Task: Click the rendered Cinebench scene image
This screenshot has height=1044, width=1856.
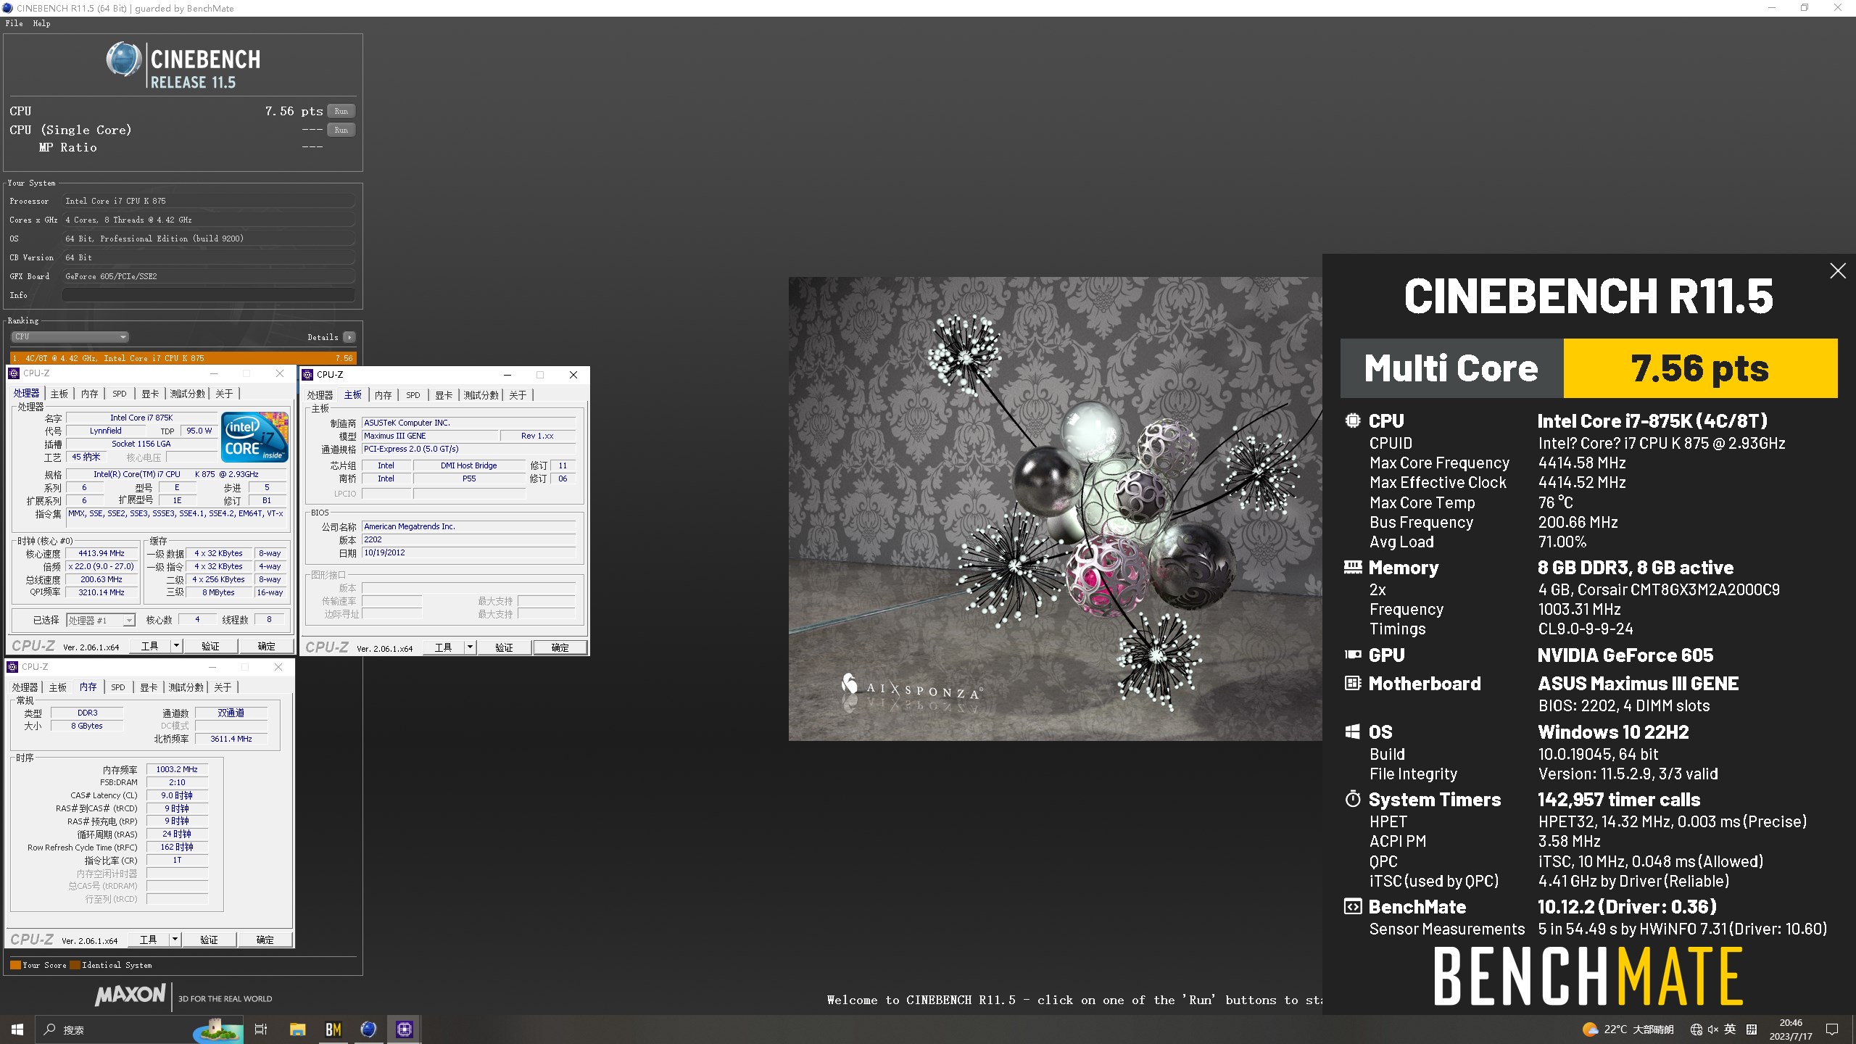Action: click(x=1056, y=508)
